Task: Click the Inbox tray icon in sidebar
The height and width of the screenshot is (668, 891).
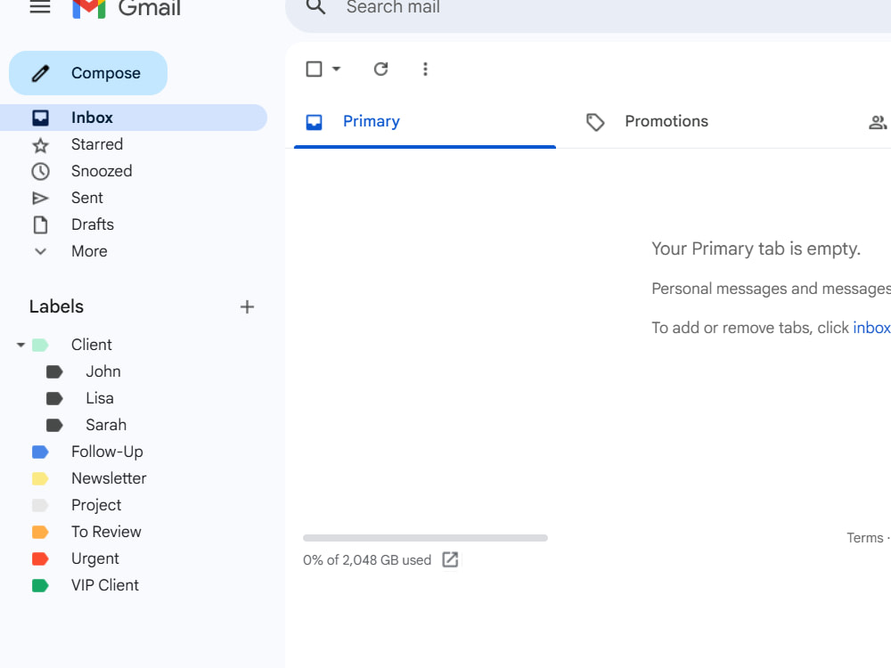Action: (40, 118)
